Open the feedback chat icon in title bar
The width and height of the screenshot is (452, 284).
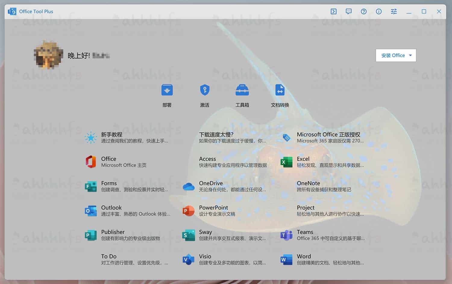pos(349,11)
